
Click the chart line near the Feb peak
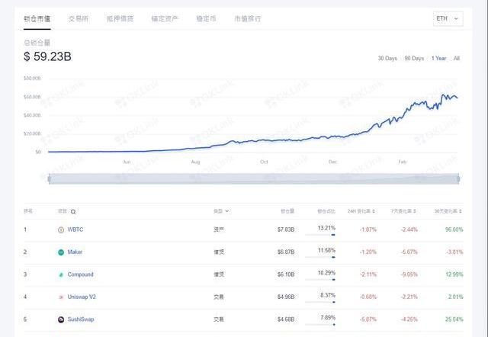[x=444, y=95]
